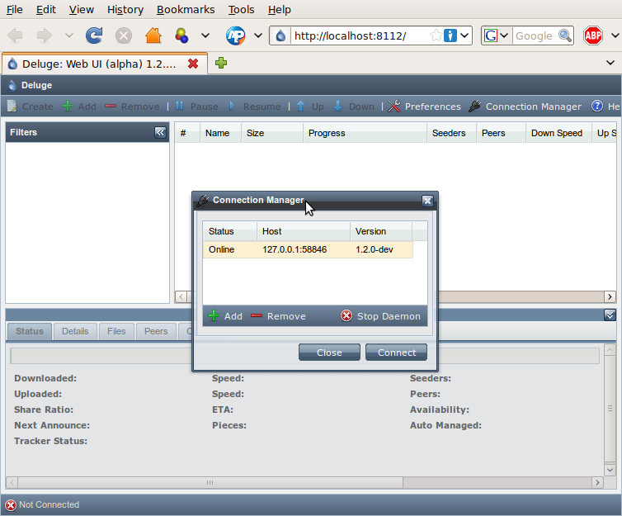This screenshot has width=622, height=516.
Task: Open the browser Help menu
Action: [x=280, y=9]
